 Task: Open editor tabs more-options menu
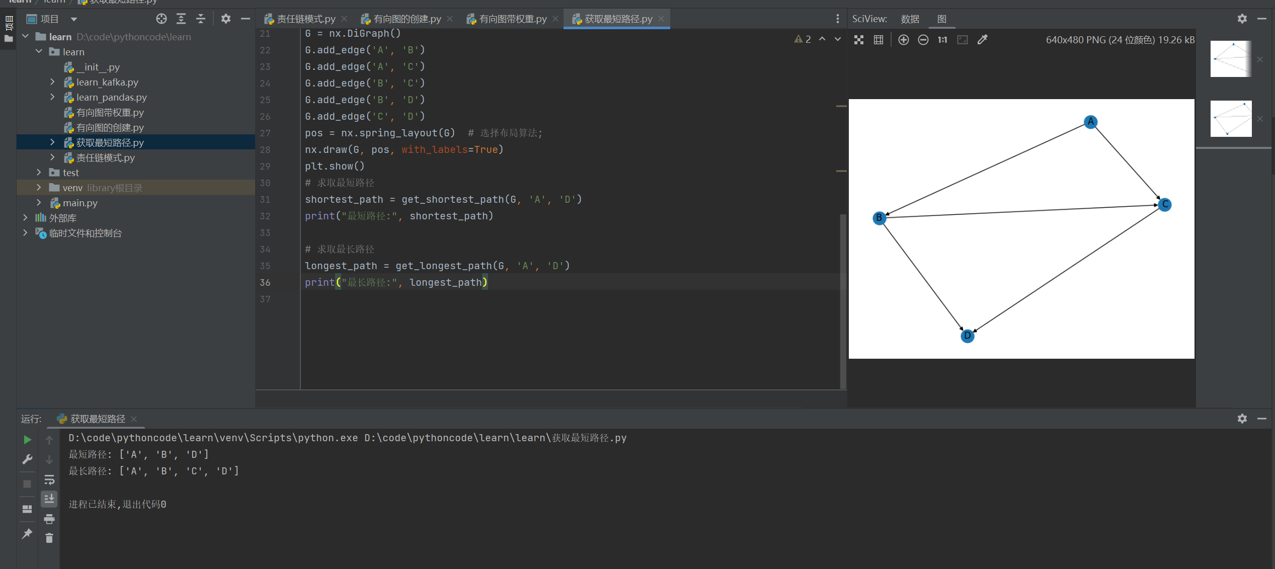(x=837, y=19)
